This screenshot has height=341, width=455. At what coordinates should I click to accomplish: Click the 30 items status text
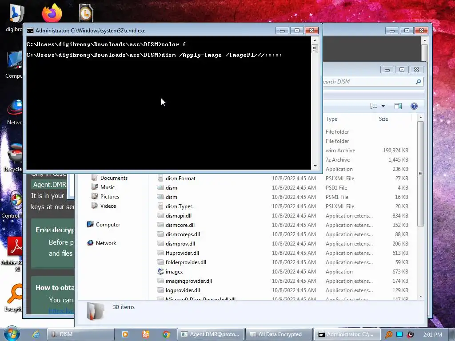(124, 307)
